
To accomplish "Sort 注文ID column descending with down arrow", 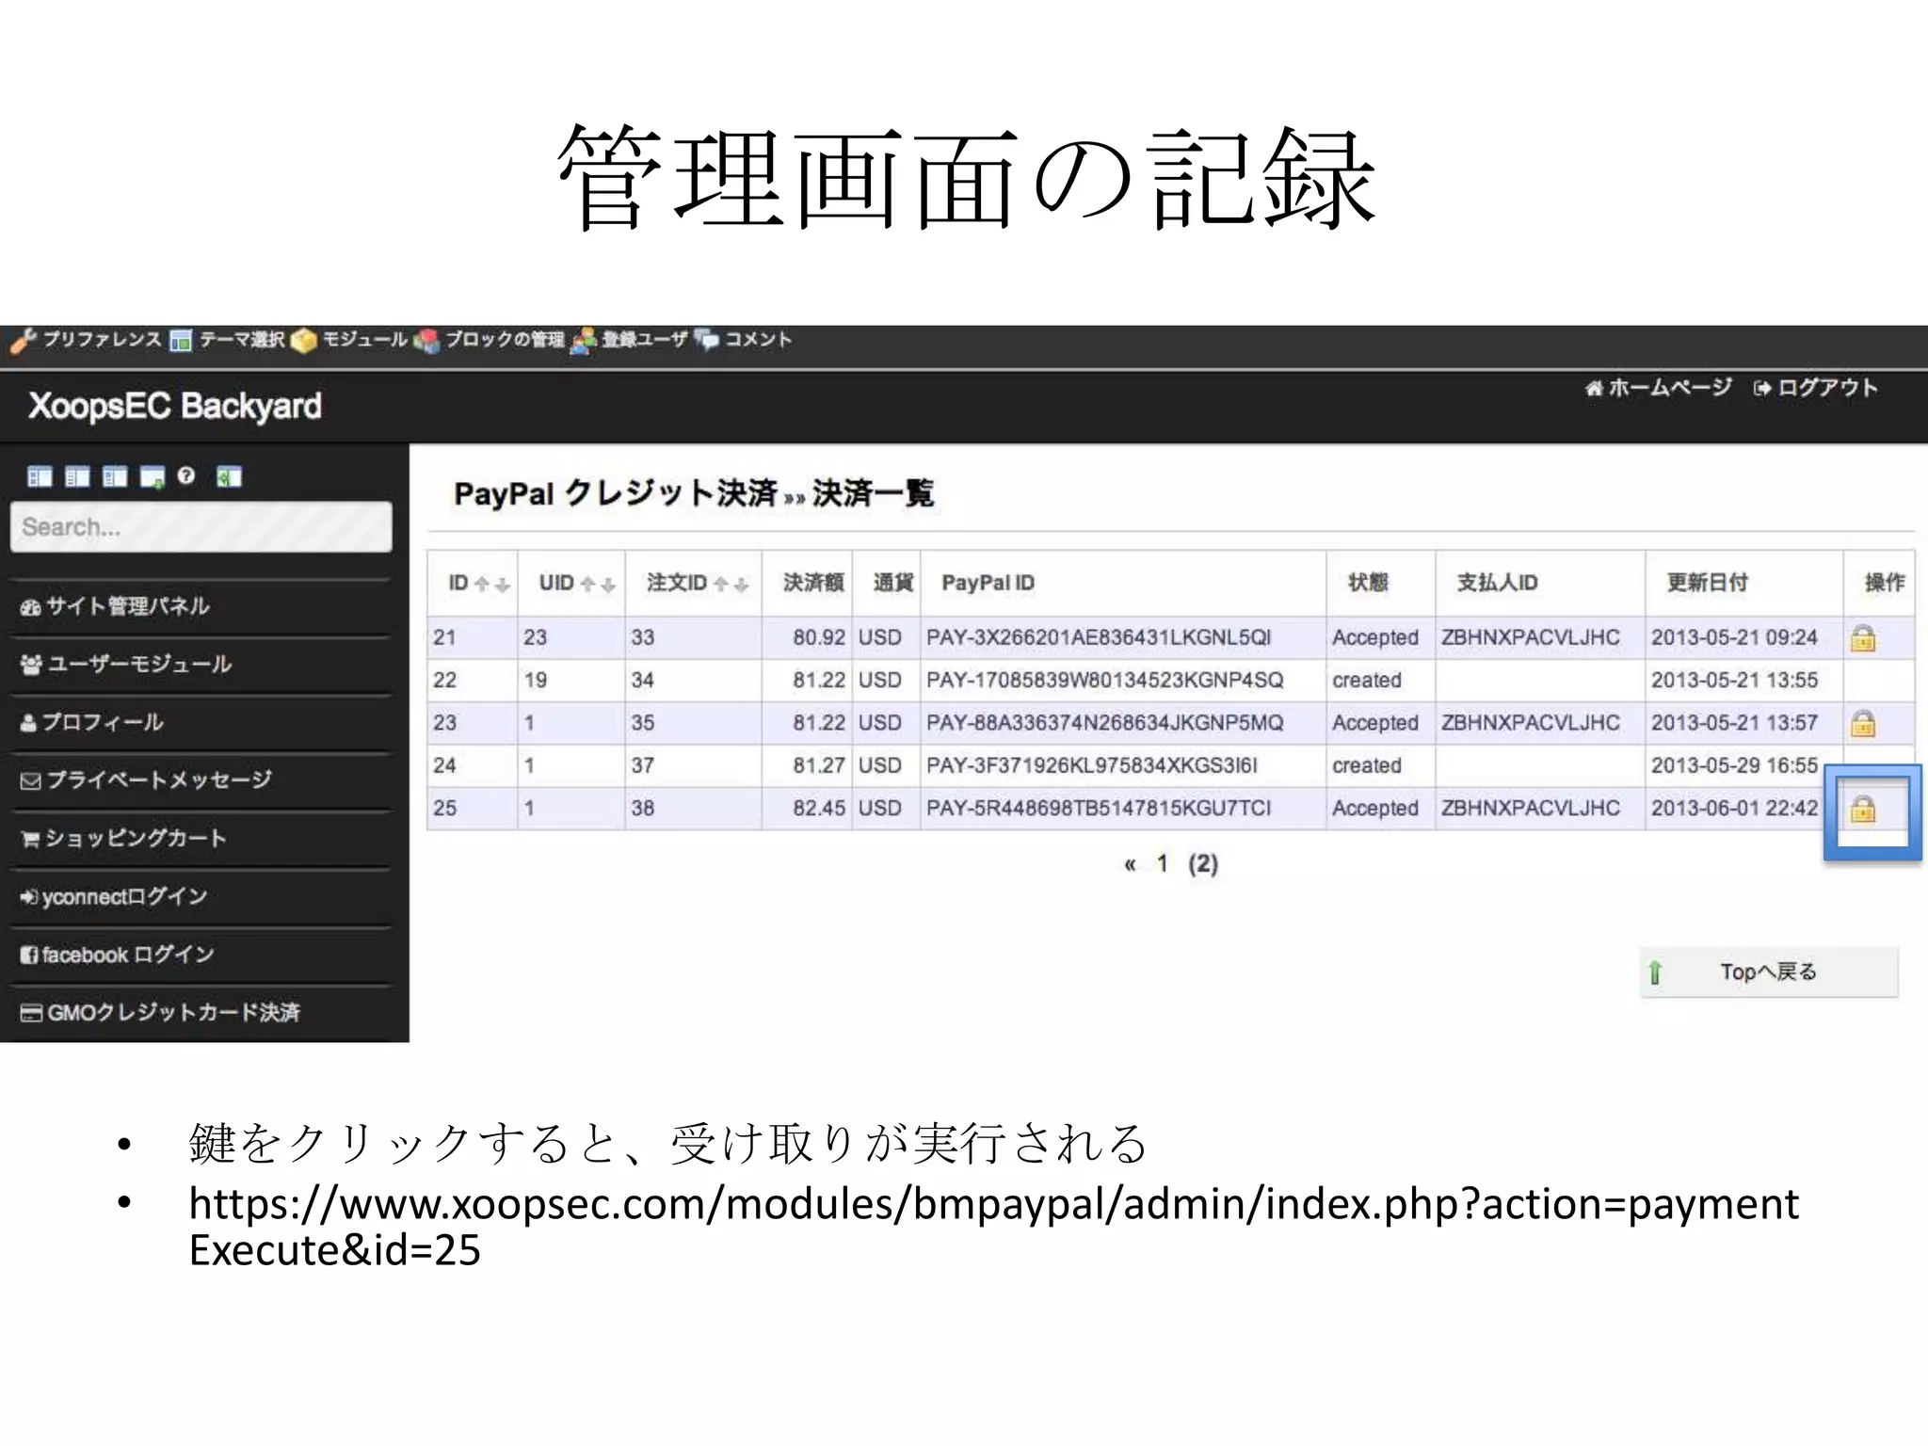I will point(742,585).
